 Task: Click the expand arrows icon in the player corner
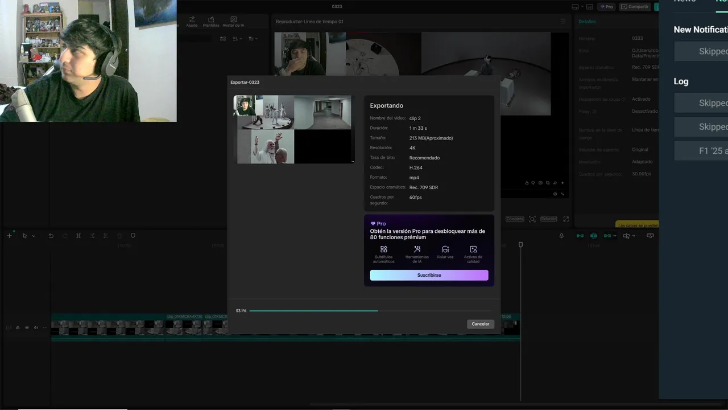point(562,194)
